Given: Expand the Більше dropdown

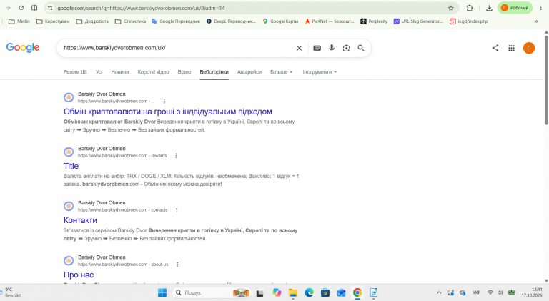Looking at the screenshot, I should pos(281,72).
